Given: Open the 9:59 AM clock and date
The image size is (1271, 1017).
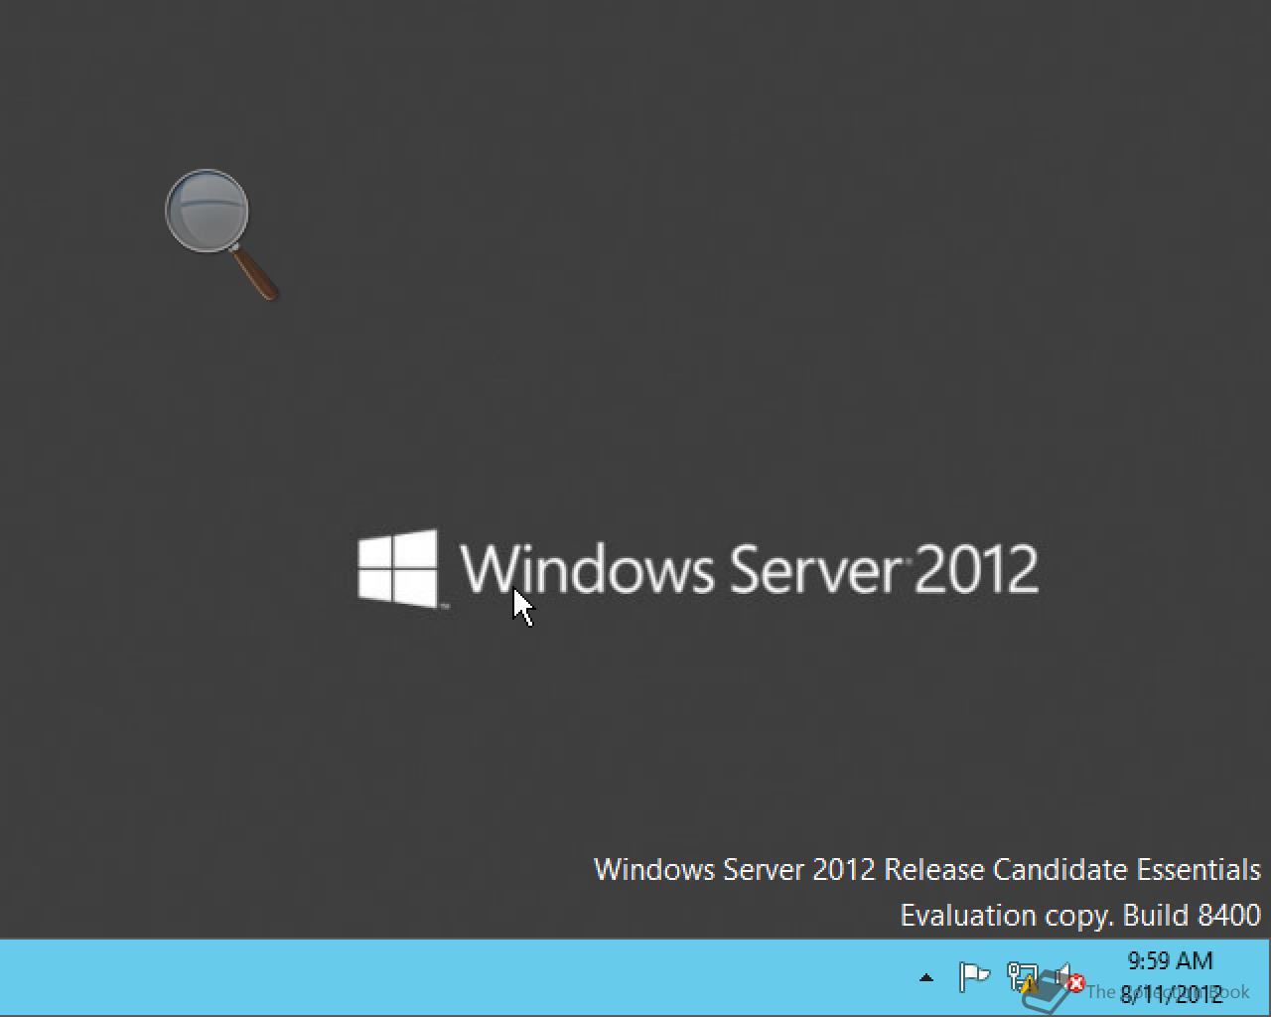Looking at the screenshot, I should click(x=1171, y=977).
